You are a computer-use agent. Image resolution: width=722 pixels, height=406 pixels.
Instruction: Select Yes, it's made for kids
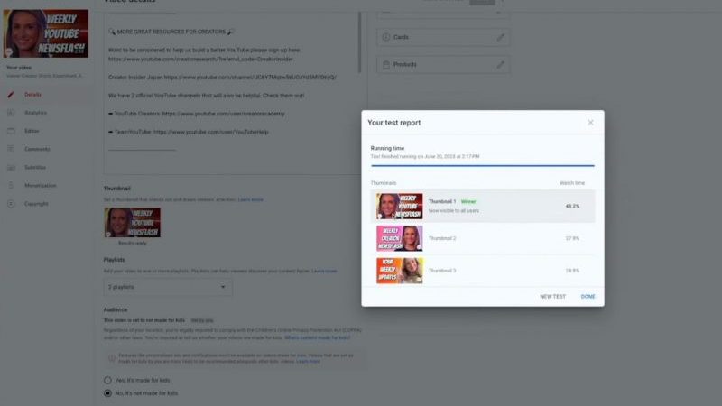coord(107,380)
